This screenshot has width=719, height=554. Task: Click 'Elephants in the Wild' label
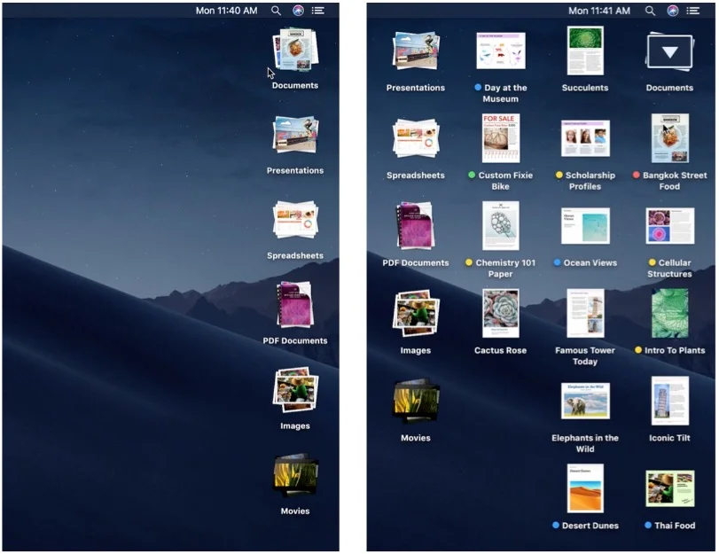click(x=585, y=443)
